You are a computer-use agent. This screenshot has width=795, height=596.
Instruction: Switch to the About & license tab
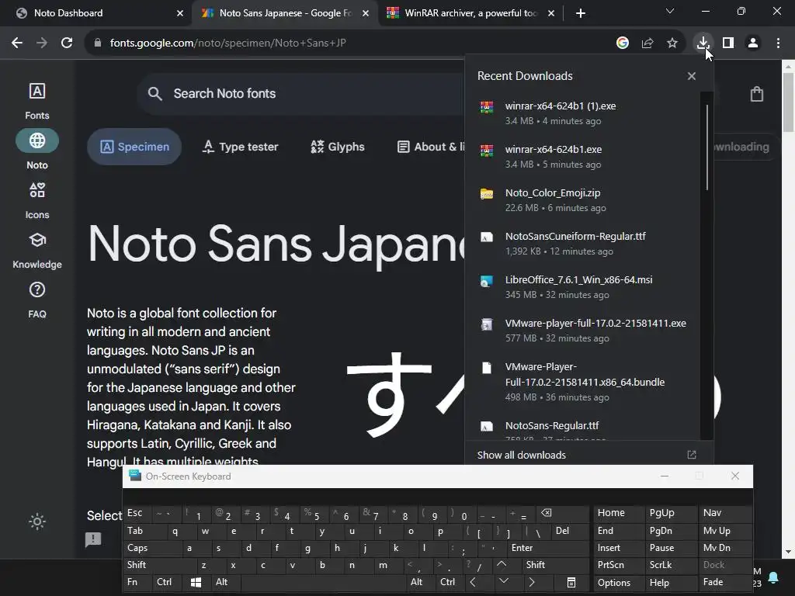[430, 147]
